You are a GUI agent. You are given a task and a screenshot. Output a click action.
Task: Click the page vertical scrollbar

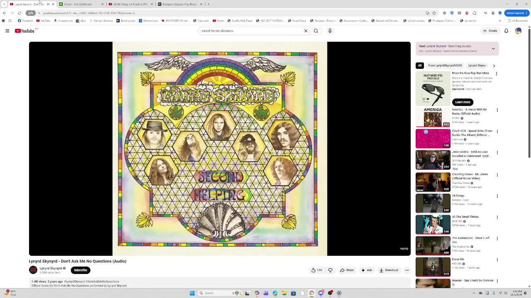pos(529,93)
